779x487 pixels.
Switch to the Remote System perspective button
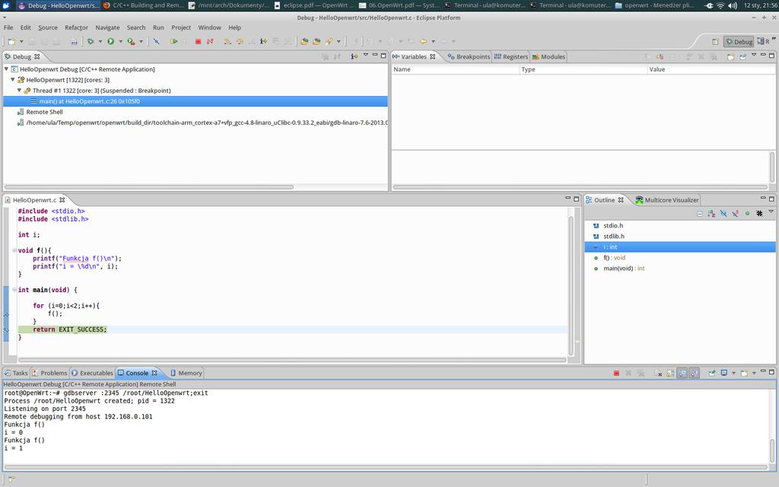pos(762,42)
